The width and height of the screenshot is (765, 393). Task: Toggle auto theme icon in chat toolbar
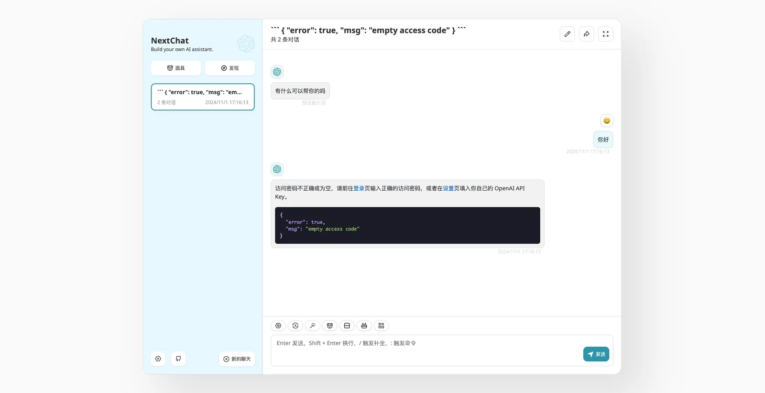click(295, 326)
